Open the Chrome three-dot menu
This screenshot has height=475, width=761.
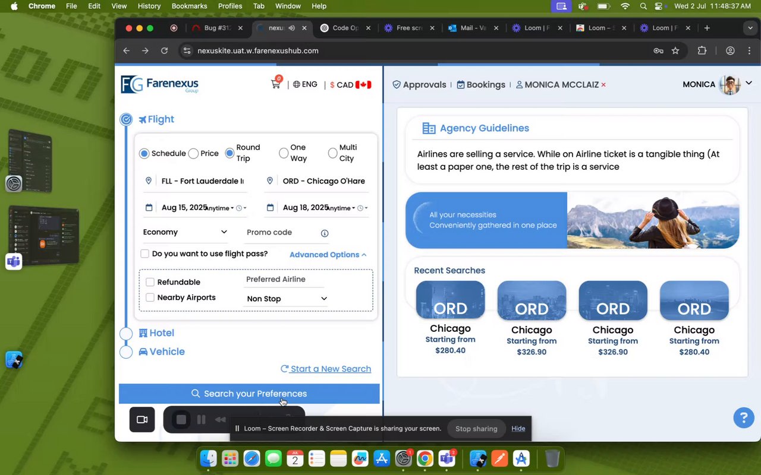[x=749, y=51]
